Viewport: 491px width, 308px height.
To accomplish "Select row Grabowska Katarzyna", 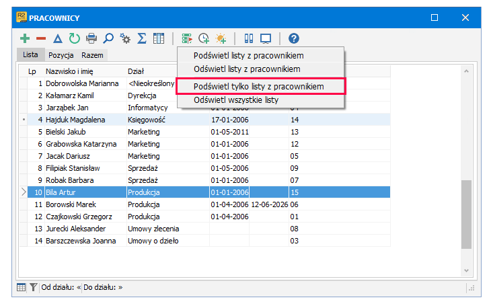I will [x=205, y=144].
